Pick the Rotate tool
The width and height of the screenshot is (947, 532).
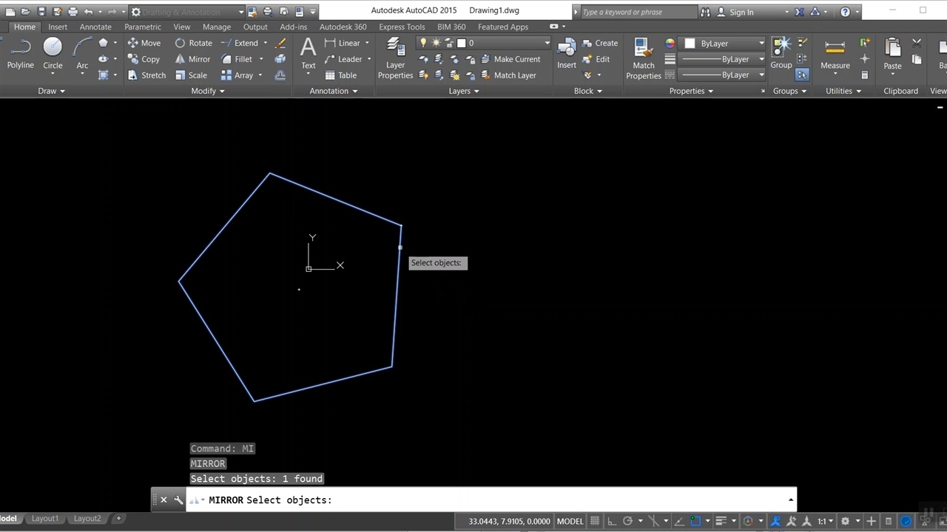coord(192,43)
